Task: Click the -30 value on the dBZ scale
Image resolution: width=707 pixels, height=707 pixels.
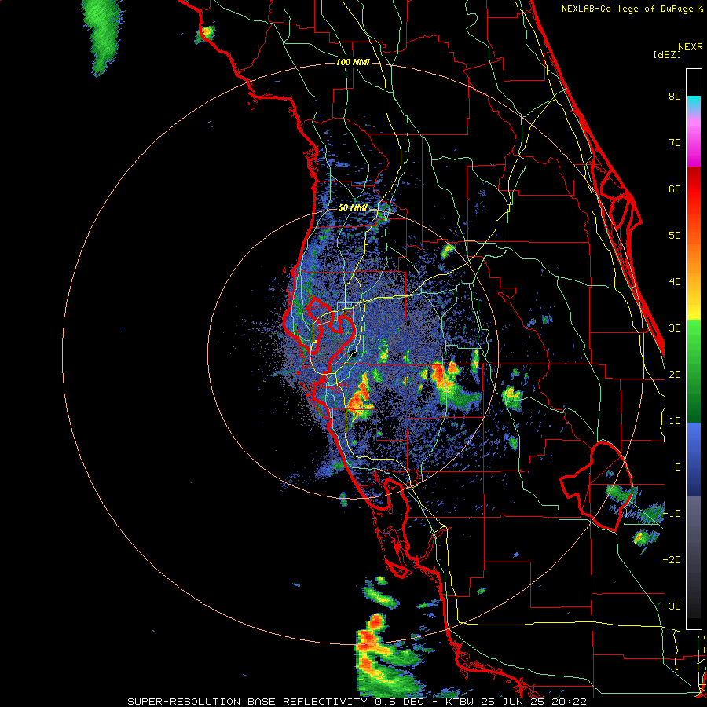Action: tap(672, 606)
